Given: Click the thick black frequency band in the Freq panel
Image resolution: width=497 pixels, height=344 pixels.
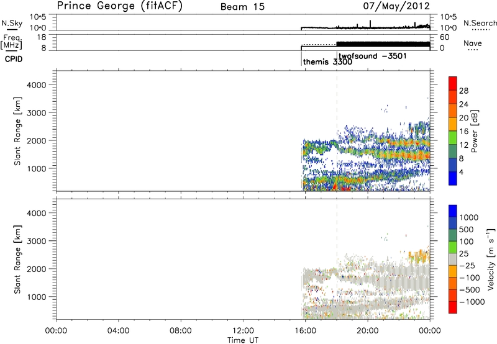Looking at the screenshot, I should click(x=383, y=44).
